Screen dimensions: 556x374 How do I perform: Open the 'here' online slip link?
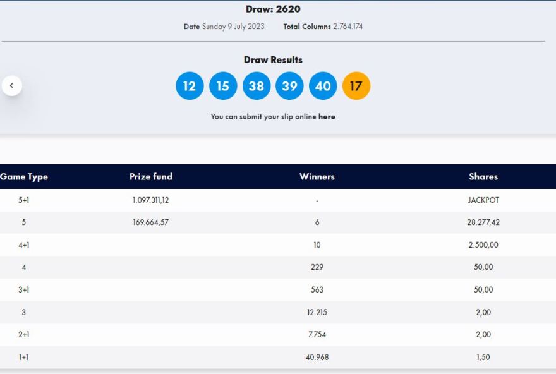click(327, 117)
